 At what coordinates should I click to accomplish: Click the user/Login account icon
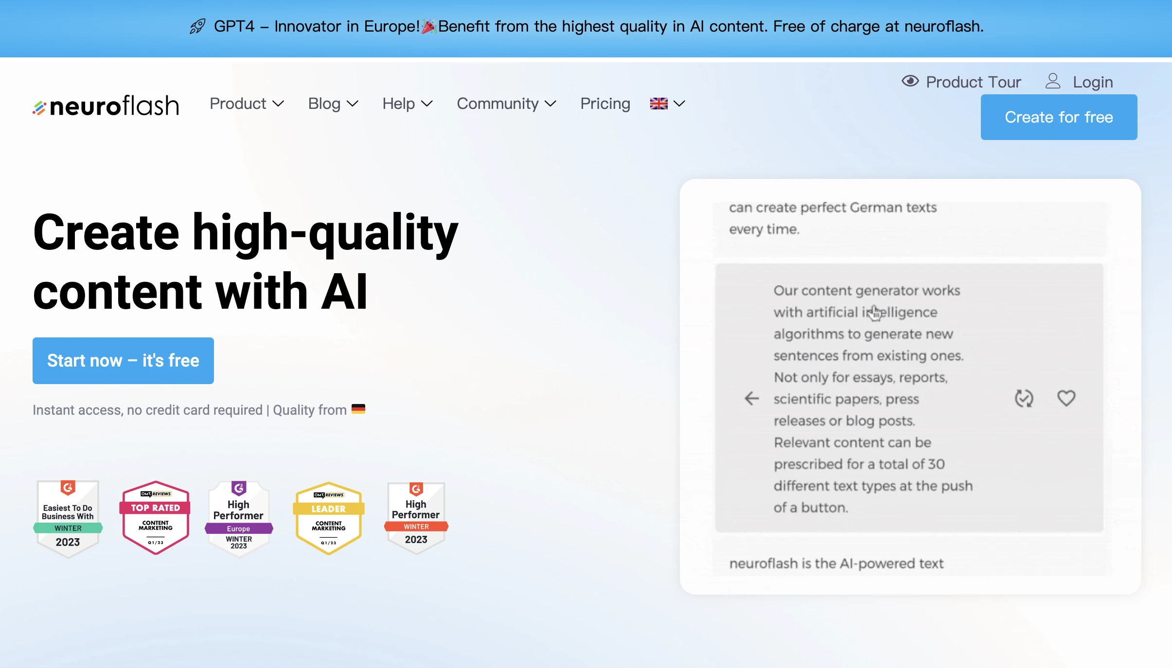tap(1052, 81)
